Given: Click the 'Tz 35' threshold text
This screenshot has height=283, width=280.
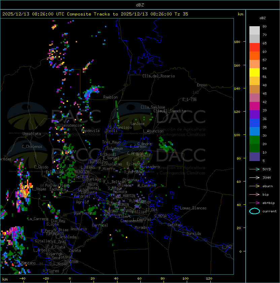Looking at the screenshot, I should pyautogui.click(x=181, y=14).
